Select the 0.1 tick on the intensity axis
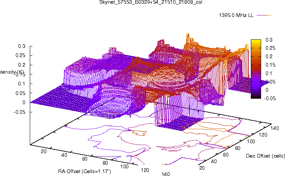 [22, 84]
